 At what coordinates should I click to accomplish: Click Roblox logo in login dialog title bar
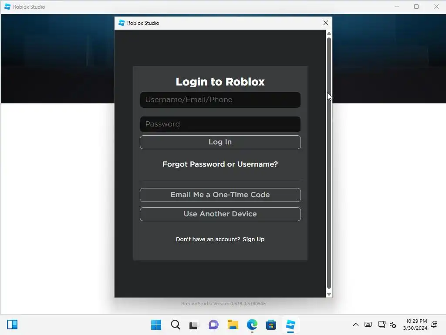tap(122, 23)
